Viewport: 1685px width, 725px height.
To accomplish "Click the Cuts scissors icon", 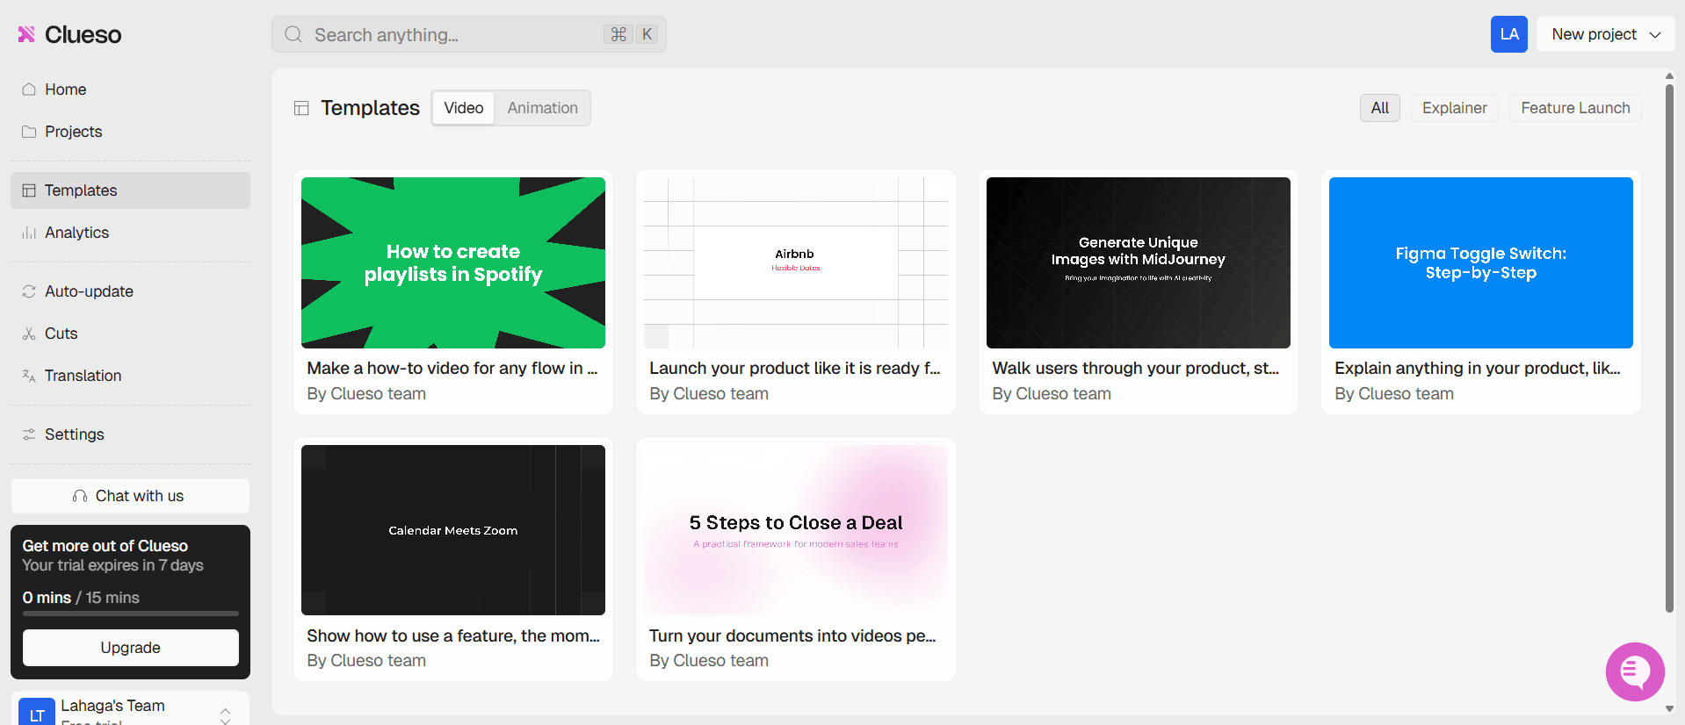I will 29,334.
